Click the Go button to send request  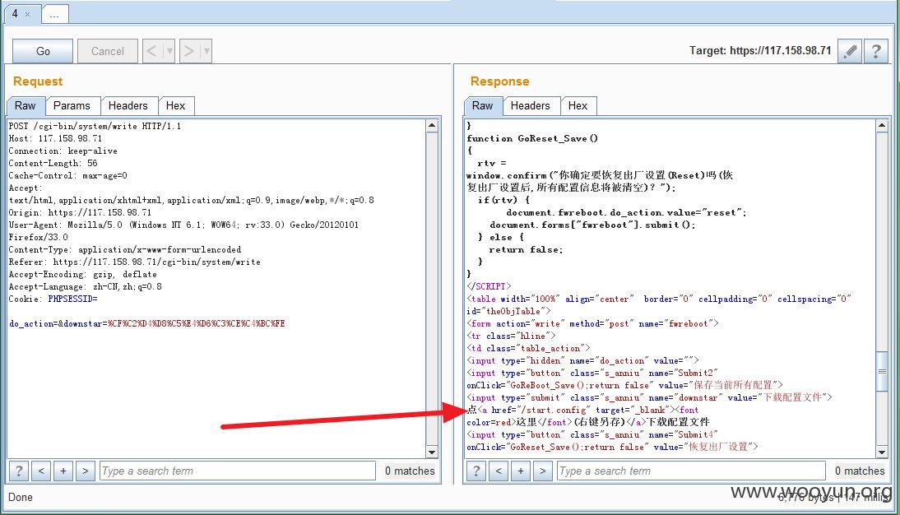click(43, 51)
